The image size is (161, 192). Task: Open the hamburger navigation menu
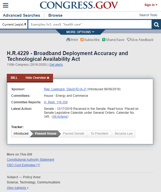tap(5, 5)
